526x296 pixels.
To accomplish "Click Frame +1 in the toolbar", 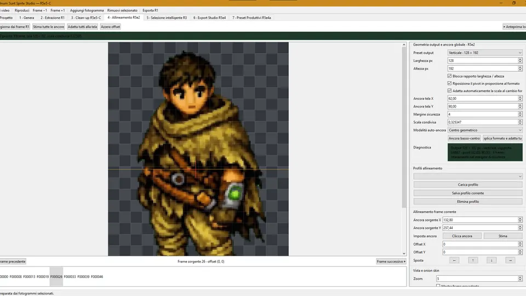I will pyautogui.click(x=58, y=10).
